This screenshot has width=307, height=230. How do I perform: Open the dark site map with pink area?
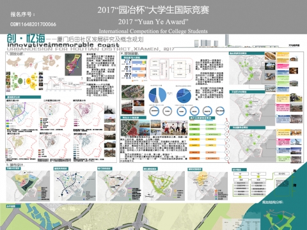(74, 65)
